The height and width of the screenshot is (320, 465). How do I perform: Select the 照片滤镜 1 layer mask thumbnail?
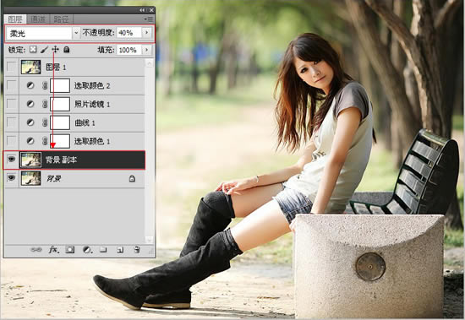pyautogui.click(x=60, y=104)
